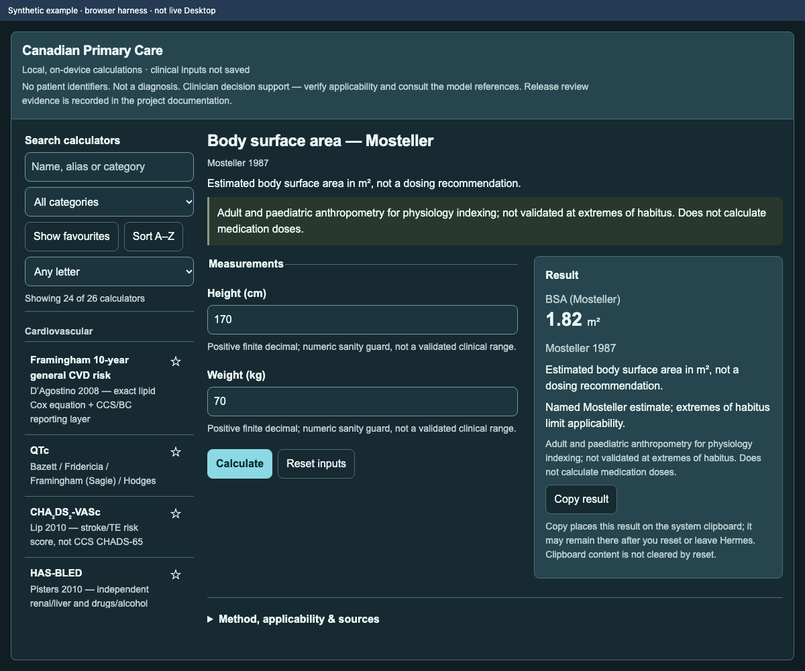Click the Canadian Primary Care title
The image size is (805, 671).
pyautogui.click(x=93, y=50)
